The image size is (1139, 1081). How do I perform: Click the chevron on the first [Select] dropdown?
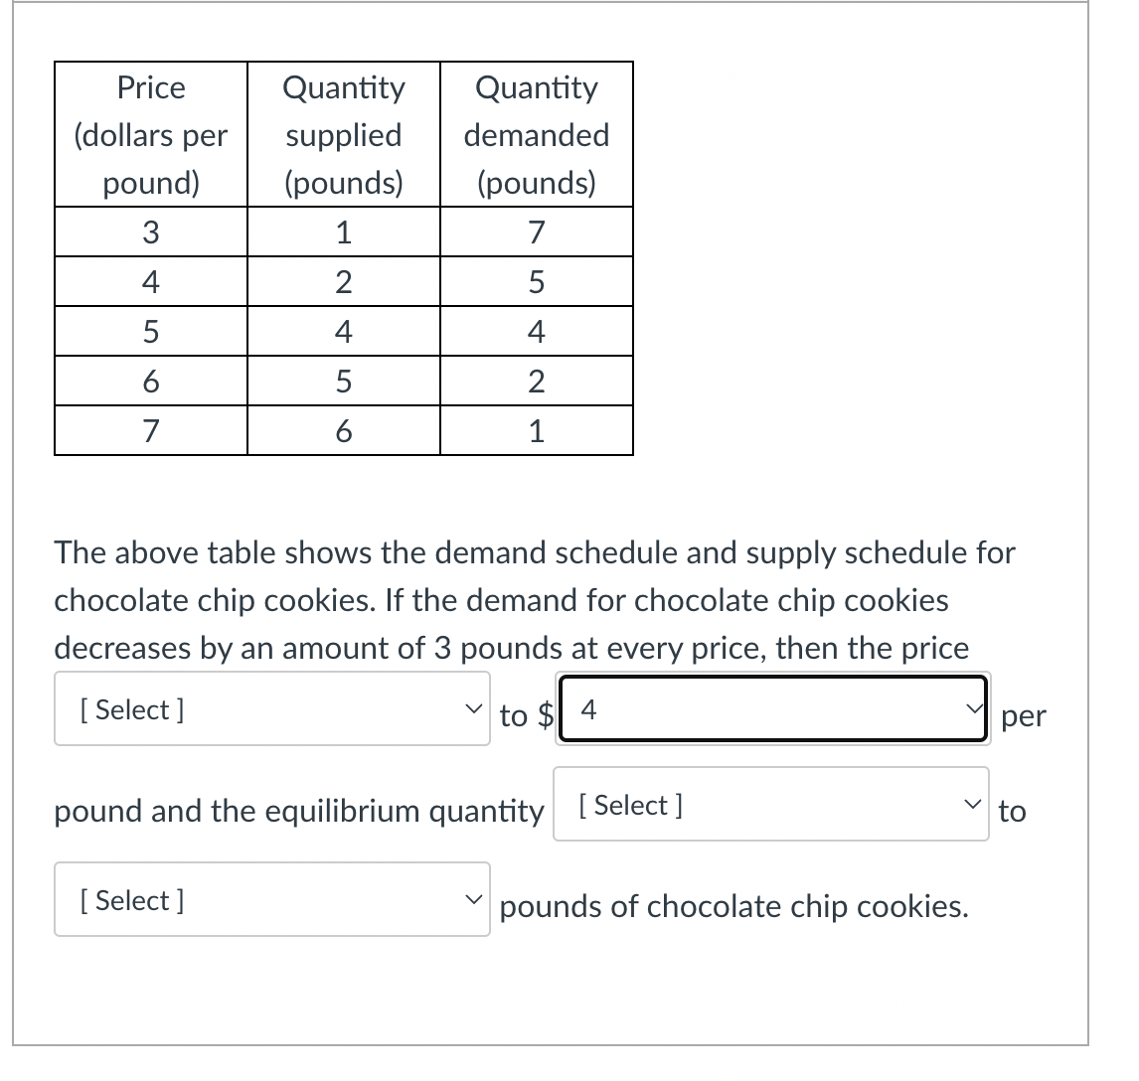[474, 708]
